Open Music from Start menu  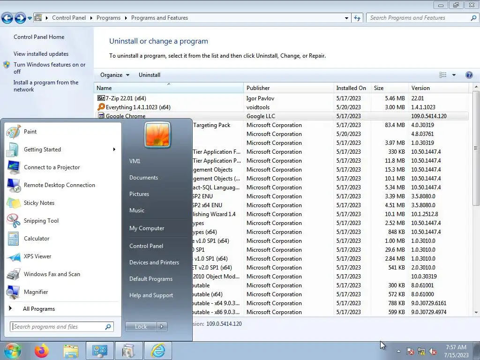136,210
